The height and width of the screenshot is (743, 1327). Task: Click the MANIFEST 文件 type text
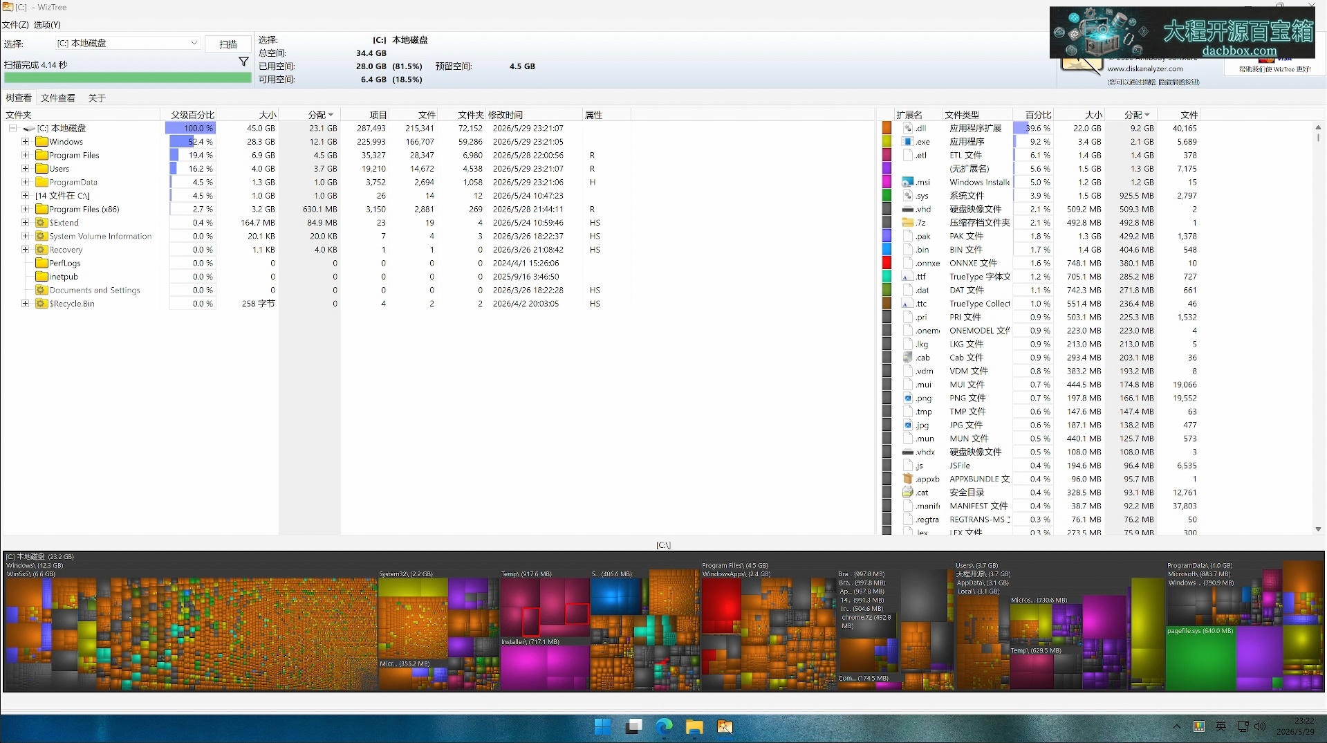(978, 506)
